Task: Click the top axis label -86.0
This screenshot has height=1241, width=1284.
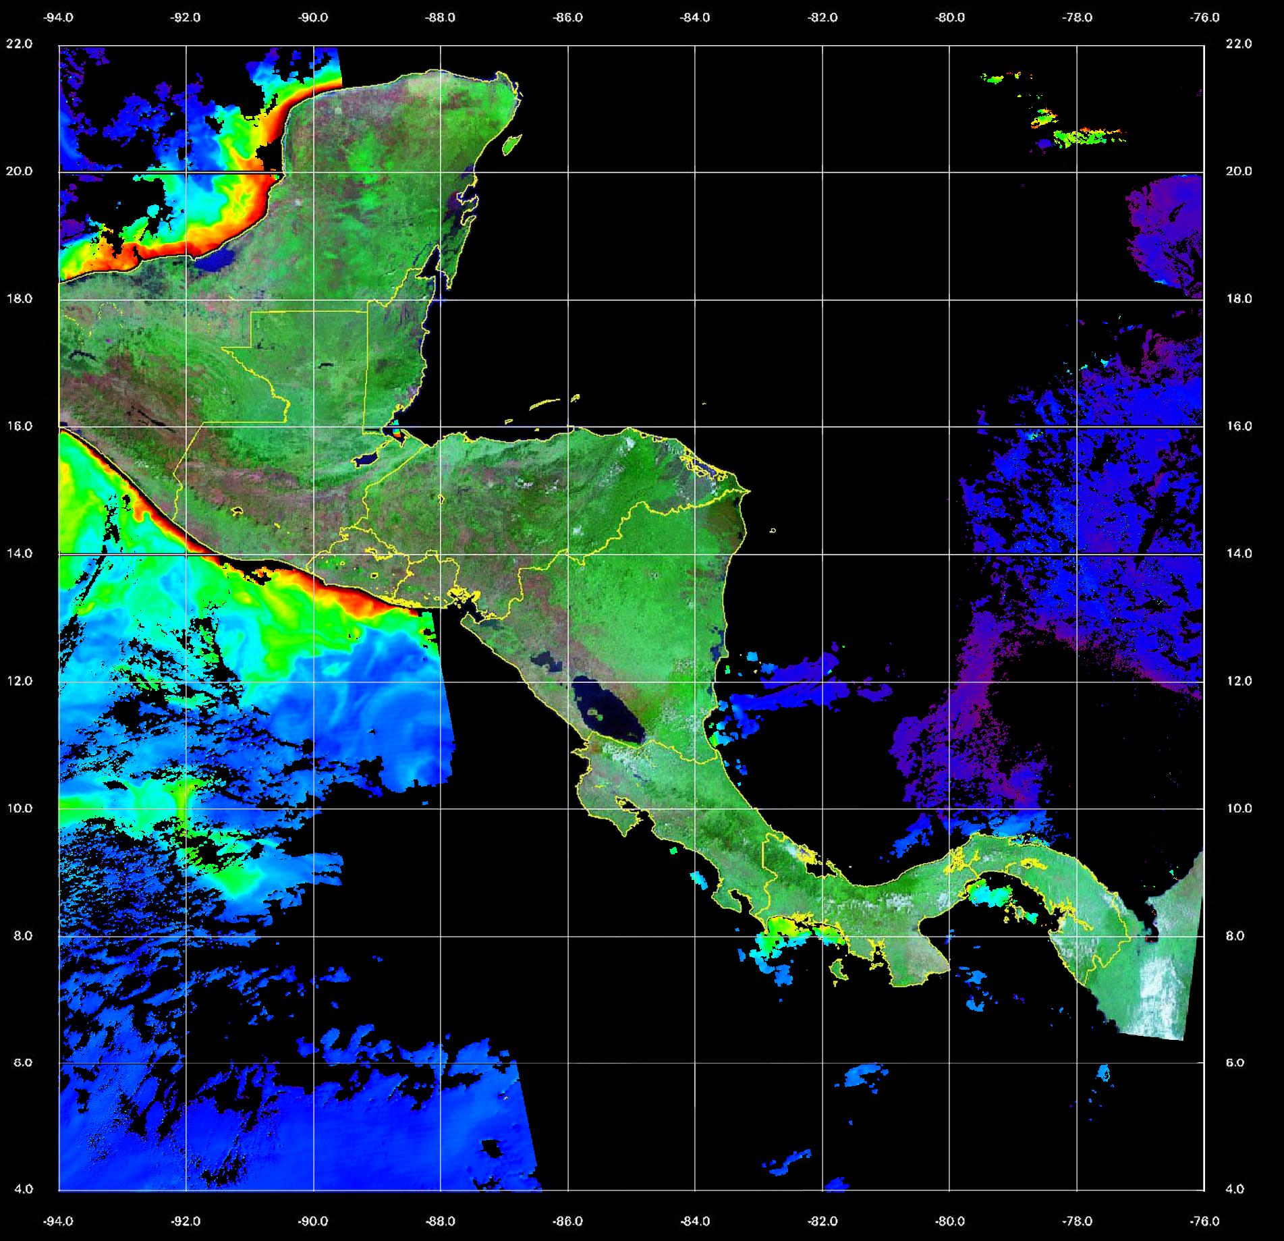Action: click(567, 18)
